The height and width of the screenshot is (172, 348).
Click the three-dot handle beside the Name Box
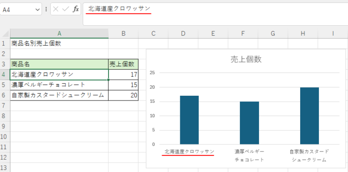tap(46, 9)
